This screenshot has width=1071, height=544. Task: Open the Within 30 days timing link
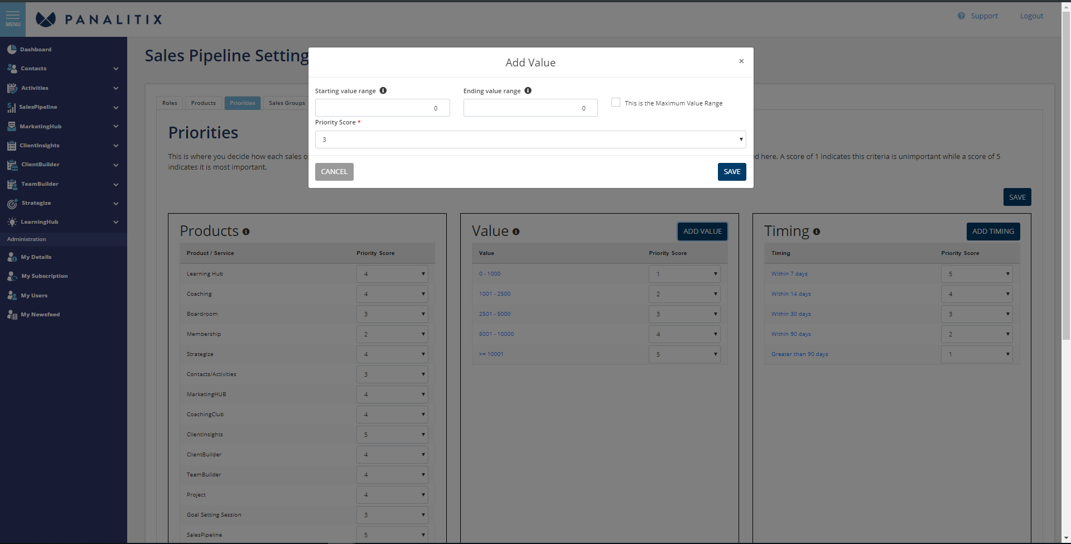click(791, 314)
